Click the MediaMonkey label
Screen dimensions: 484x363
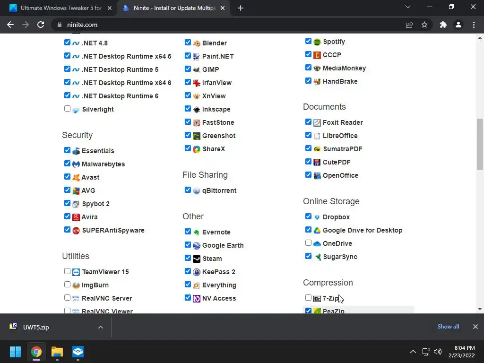[345, 69]
